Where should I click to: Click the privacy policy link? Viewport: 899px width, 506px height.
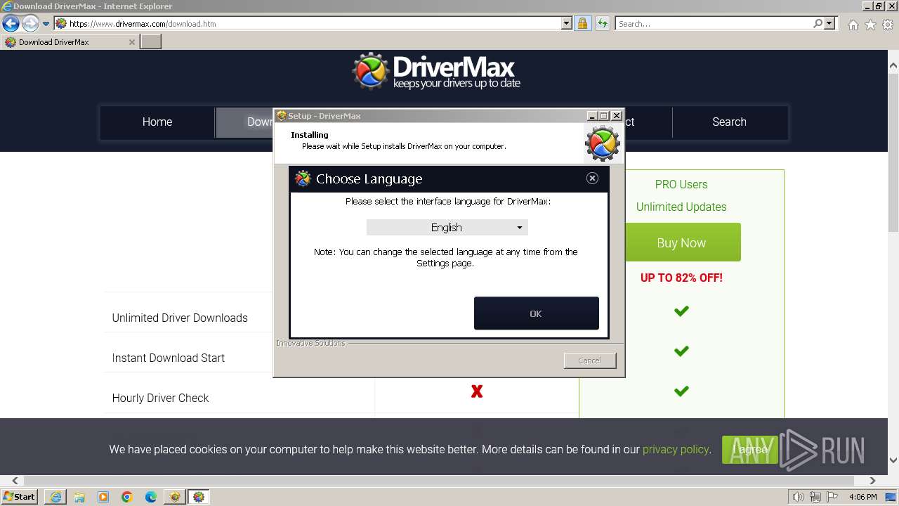676,449
